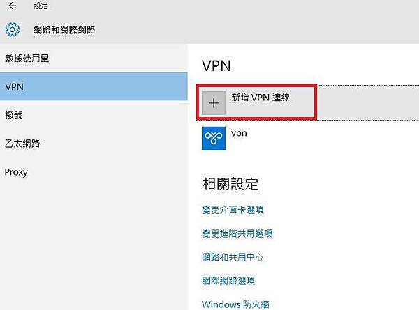This screenshot has height=310, width=419.
Task: Click the 網路和網際網路 header
Action: pos(64,30)
